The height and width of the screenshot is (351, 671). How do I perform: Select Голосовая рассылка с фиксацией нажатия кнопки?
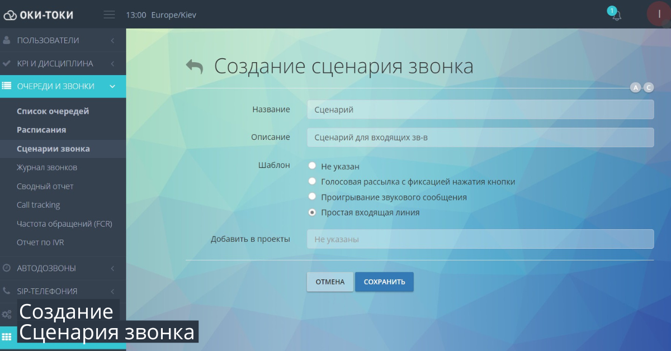point(312,181)
